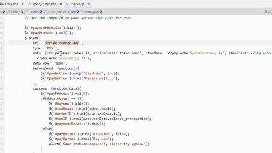Close the index.php tab
272x153 pixels.
click(x=88, y=4)
